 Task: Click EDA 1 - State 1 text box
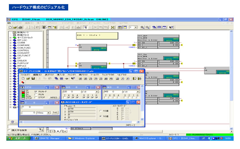(x=97, y=36)
